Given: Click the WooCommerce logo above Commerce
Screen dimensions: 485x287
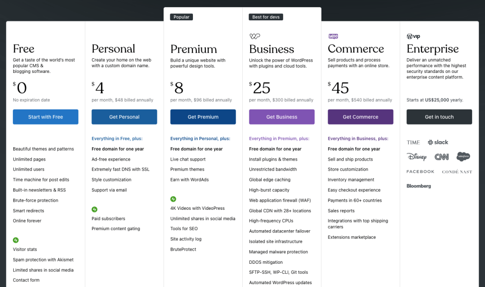Looking at the screenshot, I should 333,36.
